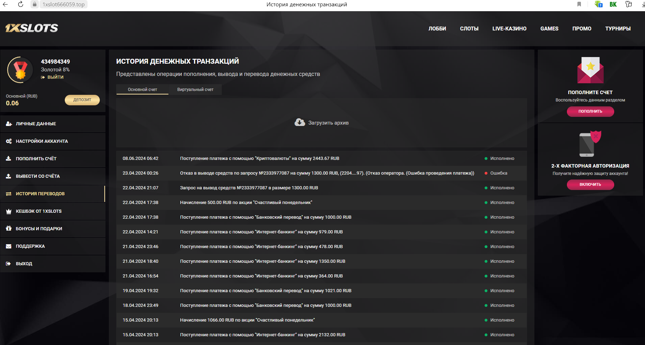645x345 pixels.
Task: Click the date 18.04.2024 23:49
Action: point(140,305)
